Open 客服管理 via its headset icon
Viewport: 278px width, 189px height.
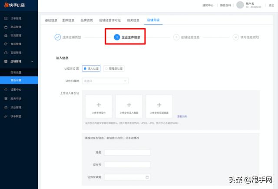6,53
